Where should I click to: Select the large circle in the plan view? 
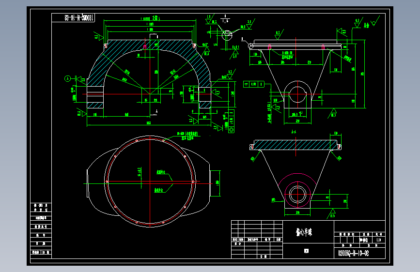(x=150, y=181)
